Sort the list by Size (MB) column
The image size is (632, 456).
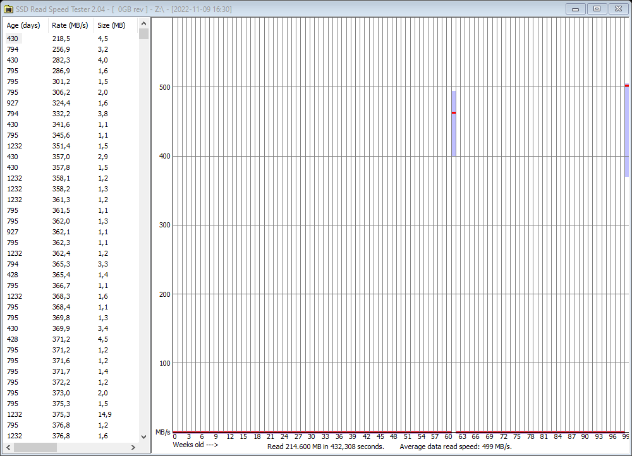111,25
